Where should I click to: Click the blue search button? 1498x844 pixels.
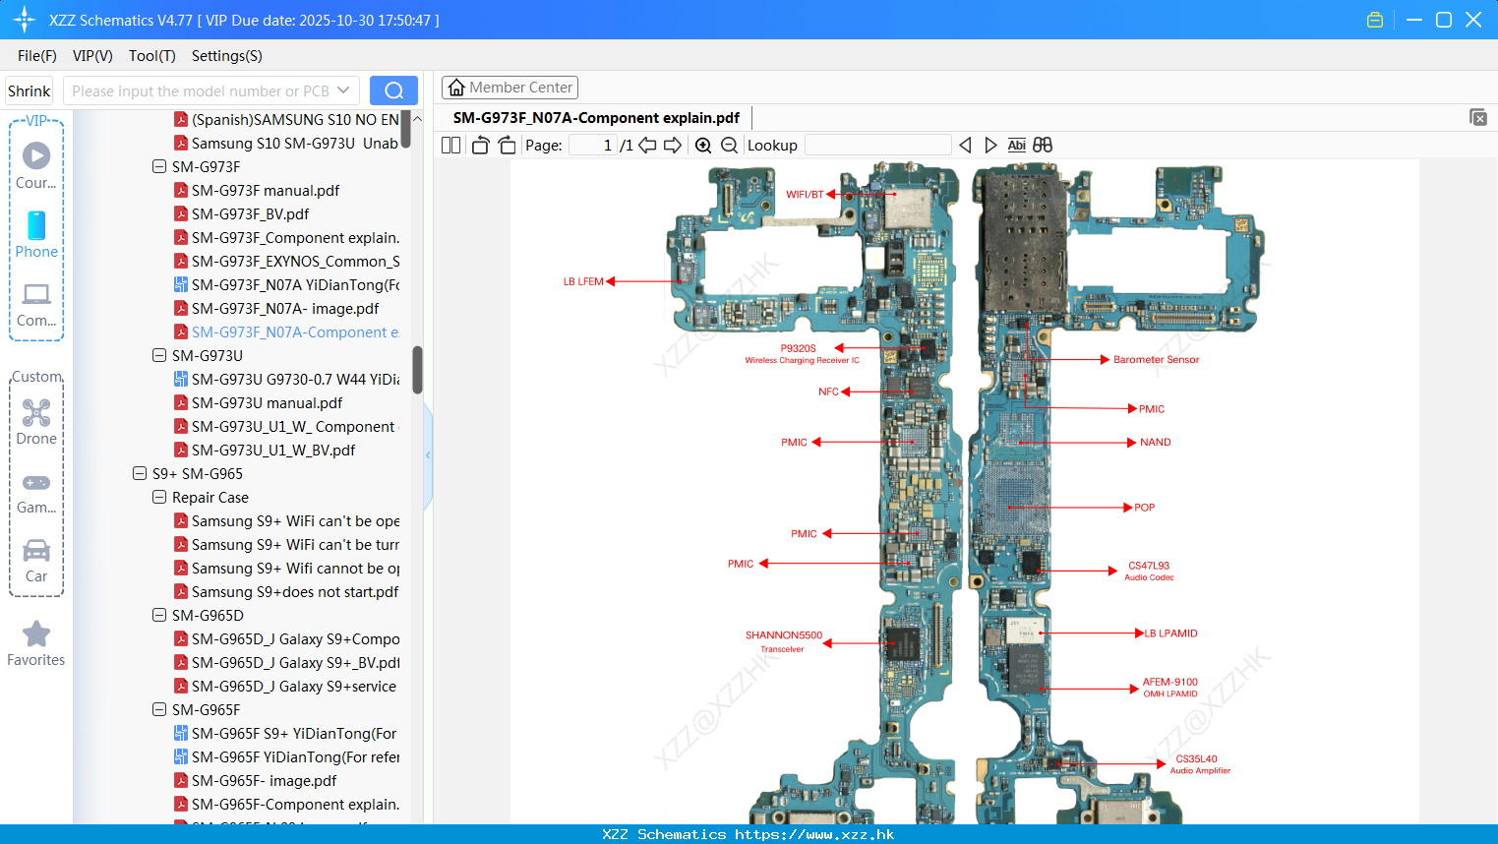[x=393, y=90]
